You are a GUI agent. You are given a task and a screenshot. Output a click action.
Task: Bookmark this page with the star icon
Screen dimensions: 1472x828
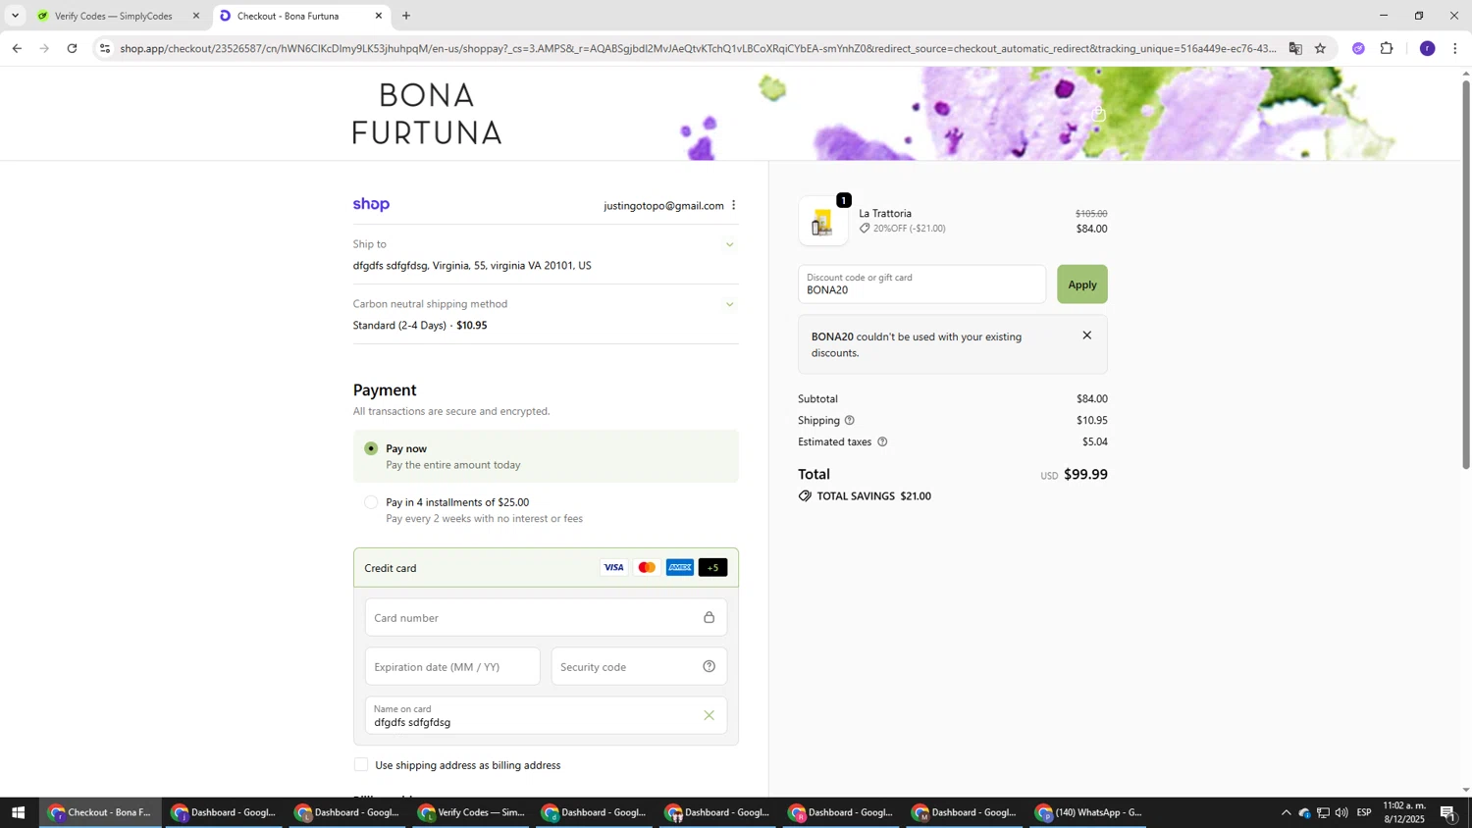pyautogui.click(x=1320, y=48)
